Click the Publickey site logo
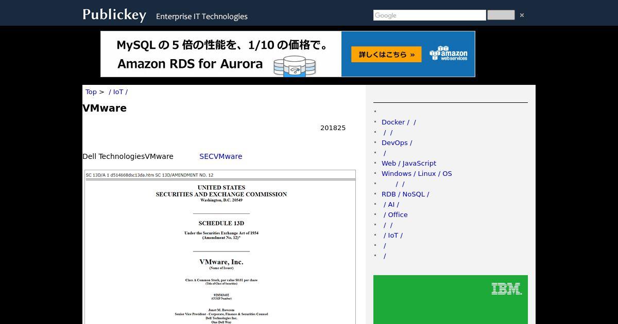 [x=114, y=15]
